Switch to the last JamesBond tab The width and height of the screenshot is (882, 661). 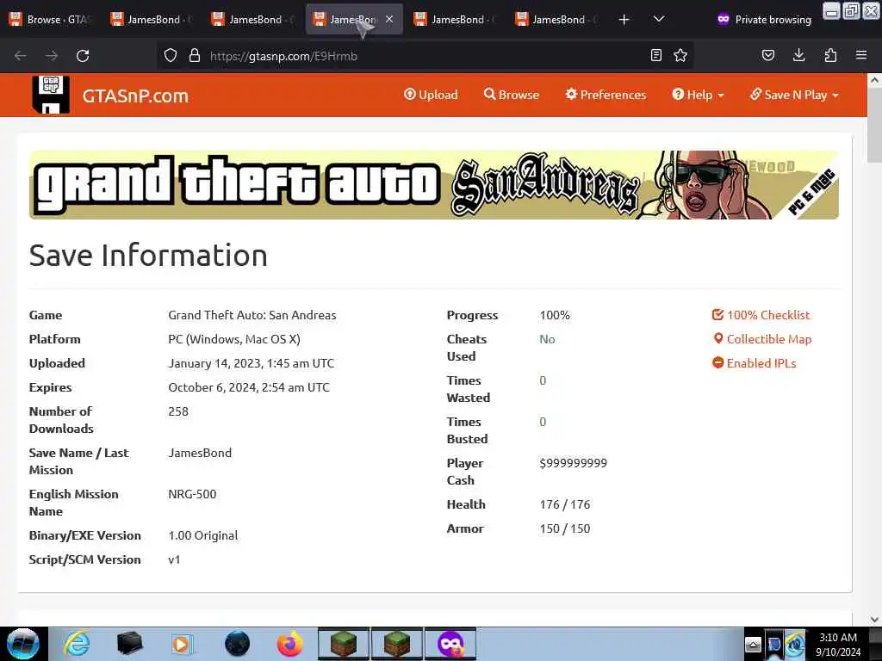[556, 20]
